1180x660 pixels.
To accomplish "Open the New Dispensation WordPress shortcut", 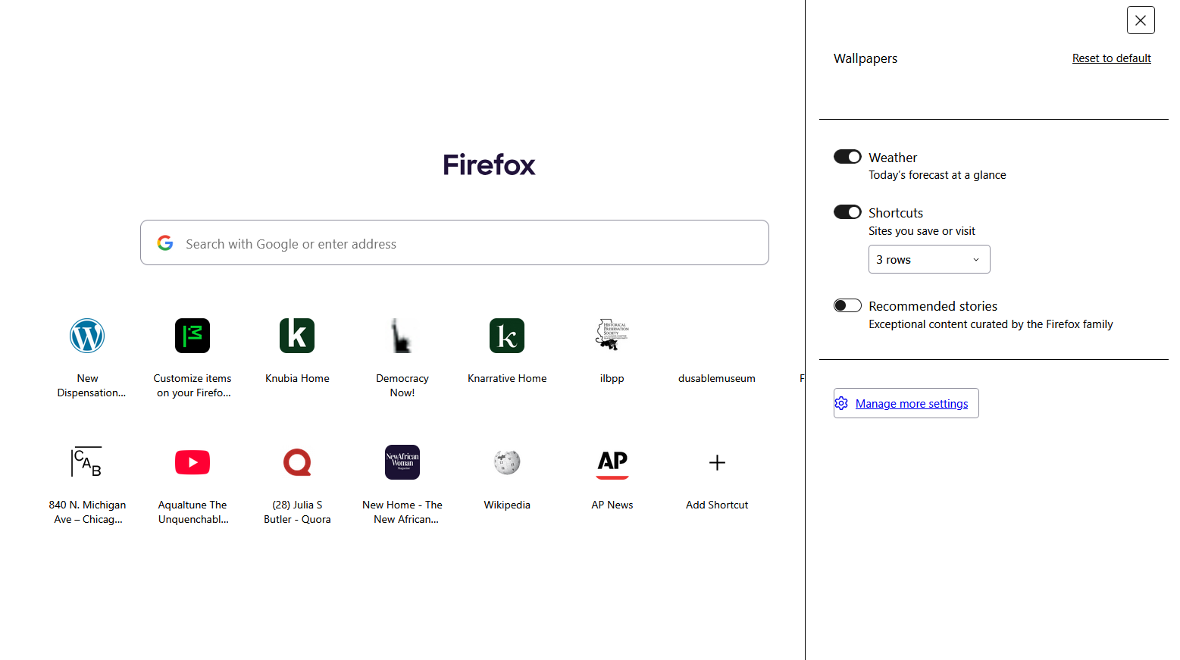I will click(x=87, y=336).
